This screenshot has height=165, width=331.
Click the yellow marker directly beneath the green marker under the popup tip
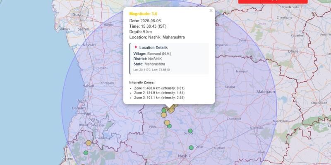163,115
